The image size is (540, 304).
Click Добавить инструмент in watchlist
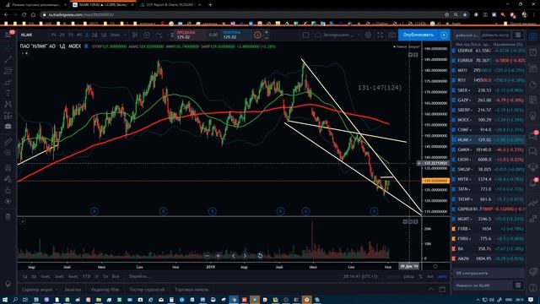pos(495,35)
